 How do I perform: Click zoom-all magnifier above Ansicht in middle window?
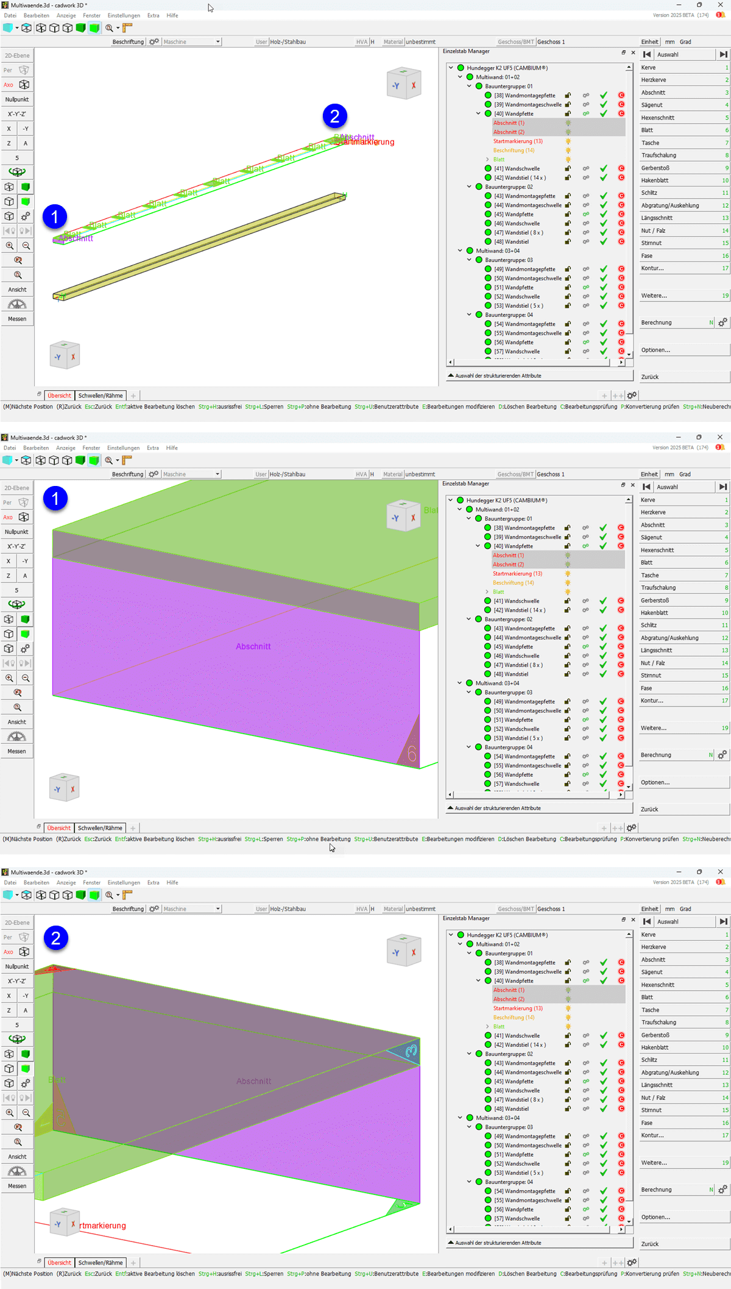(x=17, y=707)
